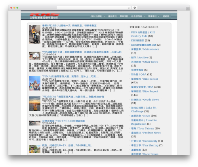Open the Community category
The height and width of the screenshot is (167, 198).
click(144, 141)
